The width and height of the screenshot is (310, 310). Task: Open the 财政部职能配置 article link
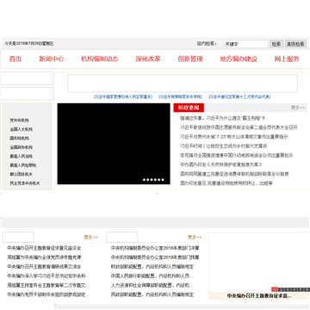[x=152, y=267]
